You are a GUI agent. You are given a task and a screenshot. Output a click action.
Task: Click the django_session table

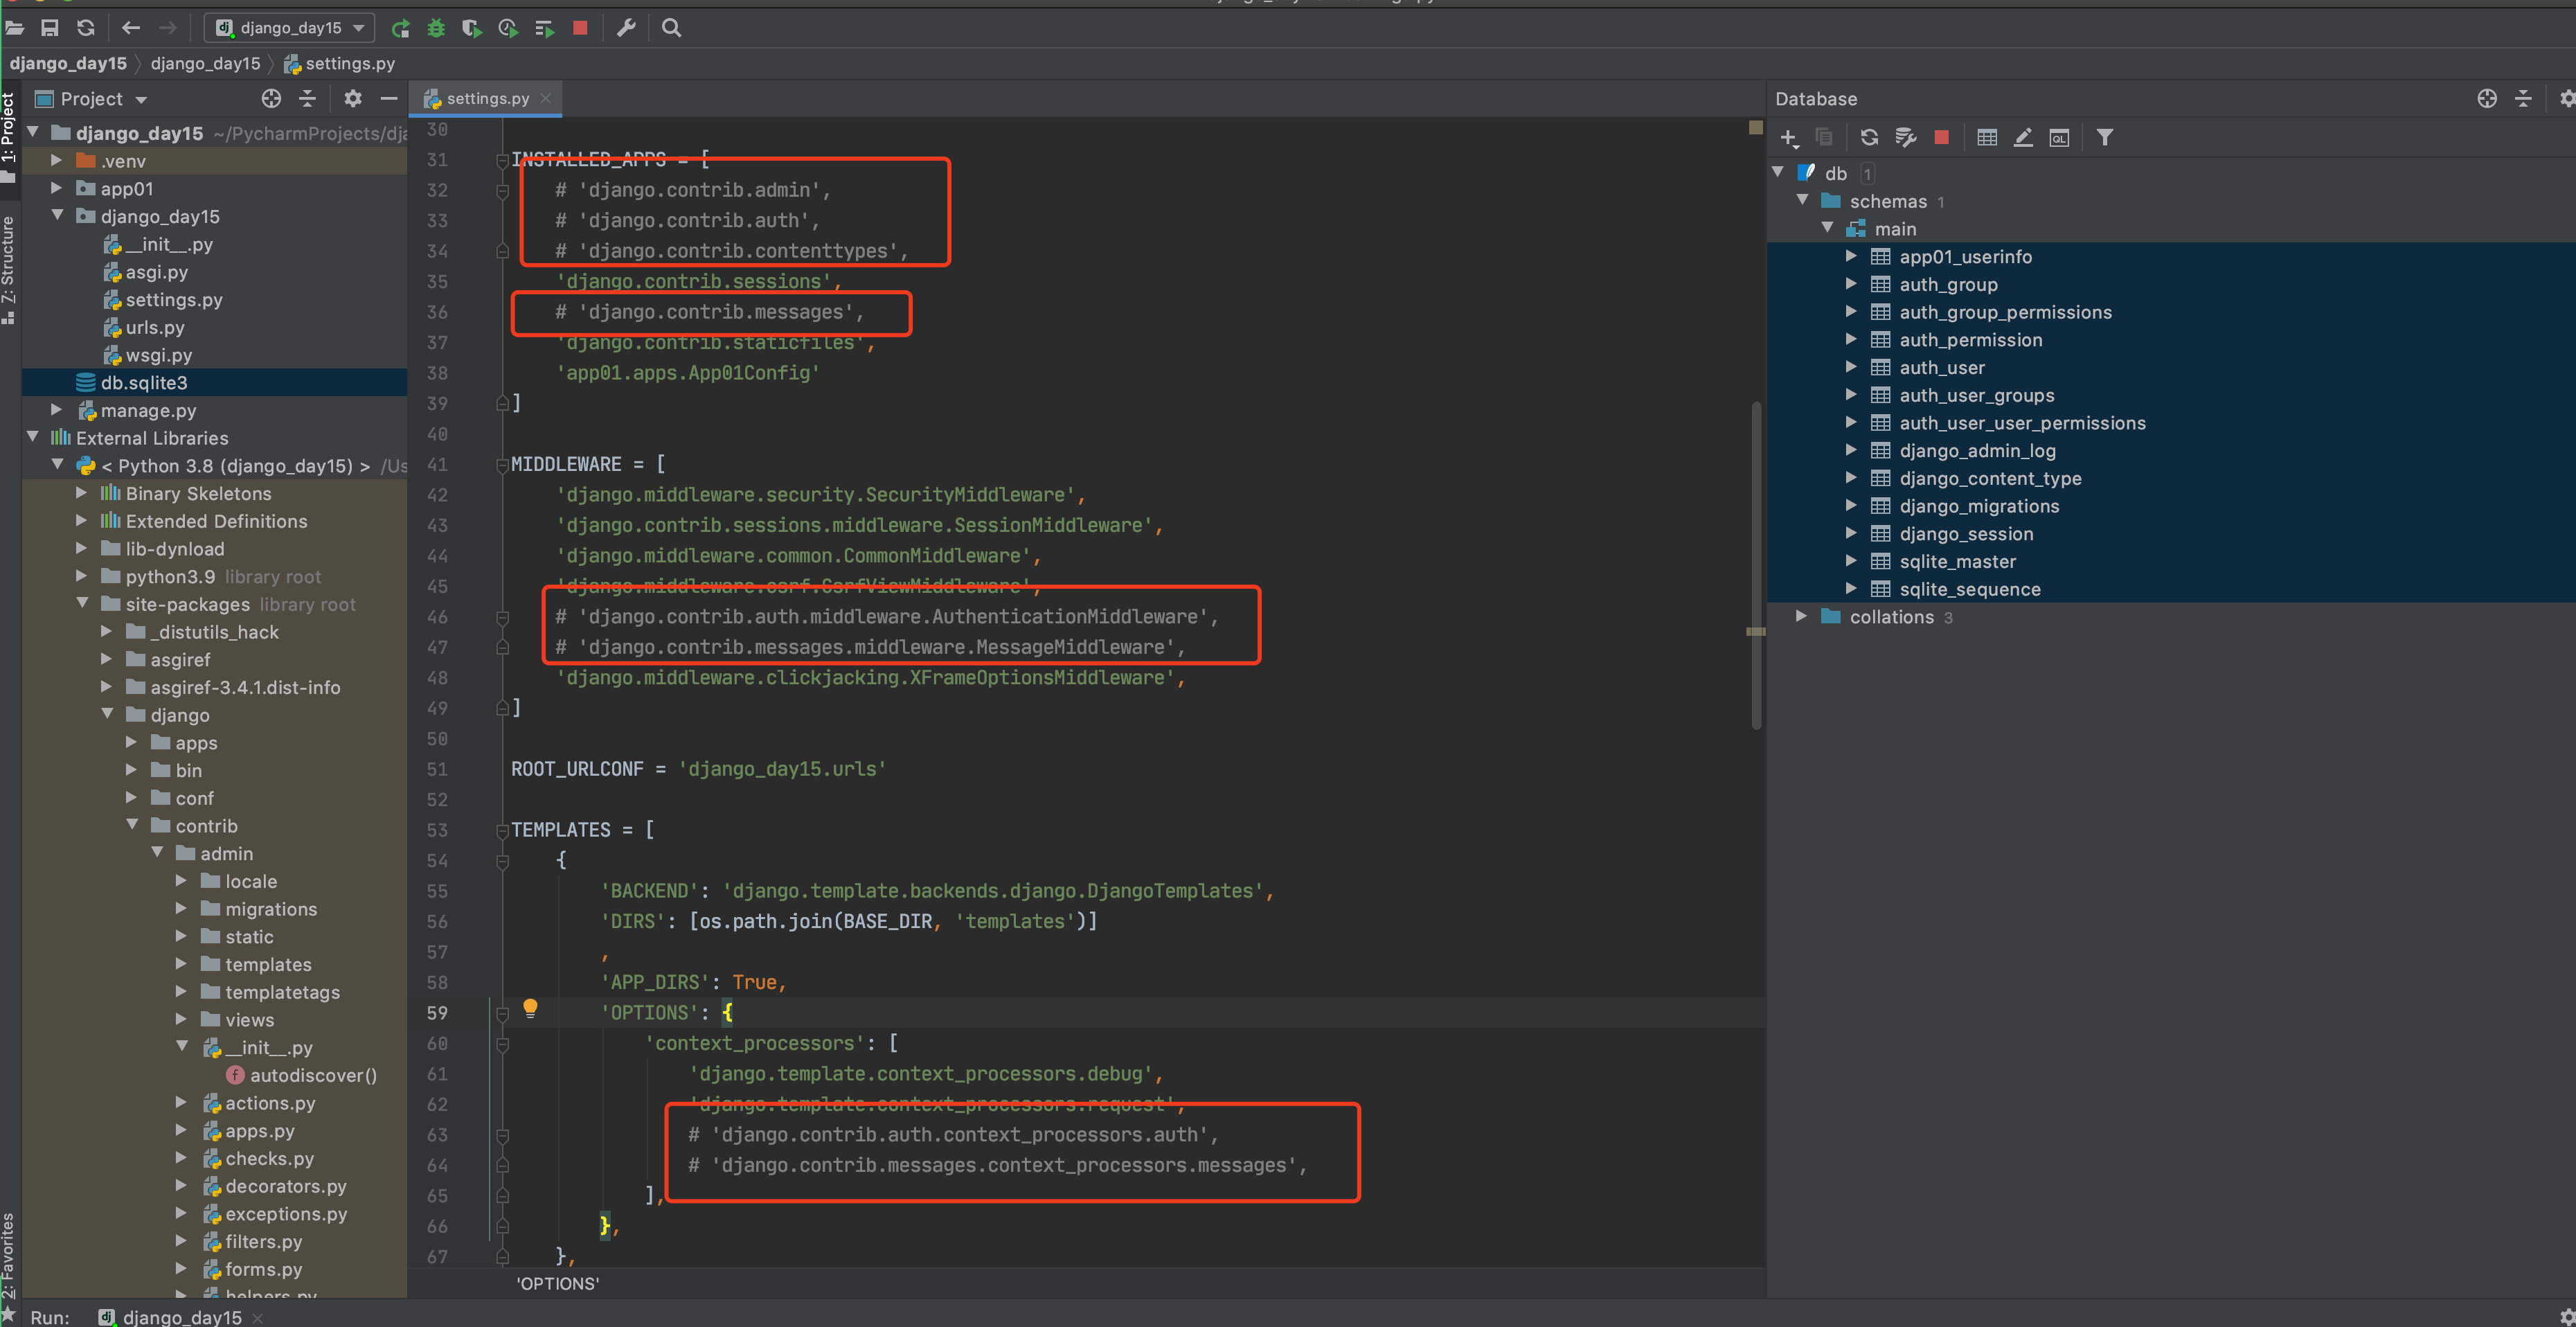coord(1966,533)
